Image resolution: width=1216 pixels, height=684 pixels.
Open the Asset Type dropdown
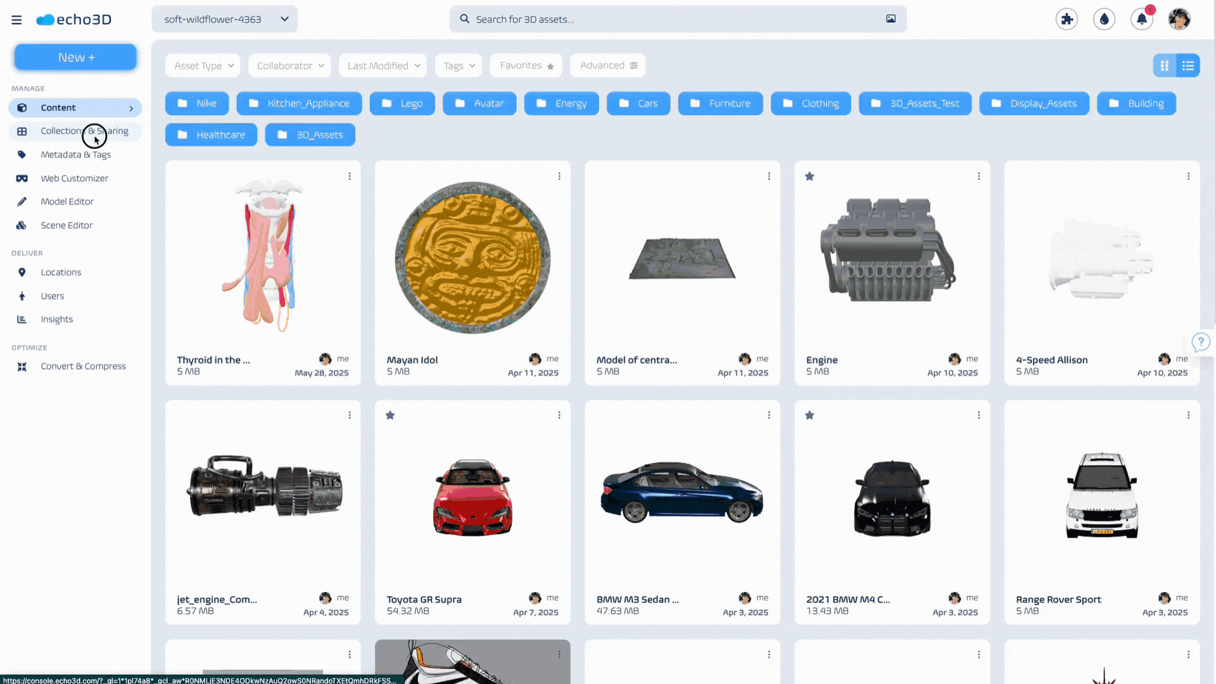(x=203, y=65)
